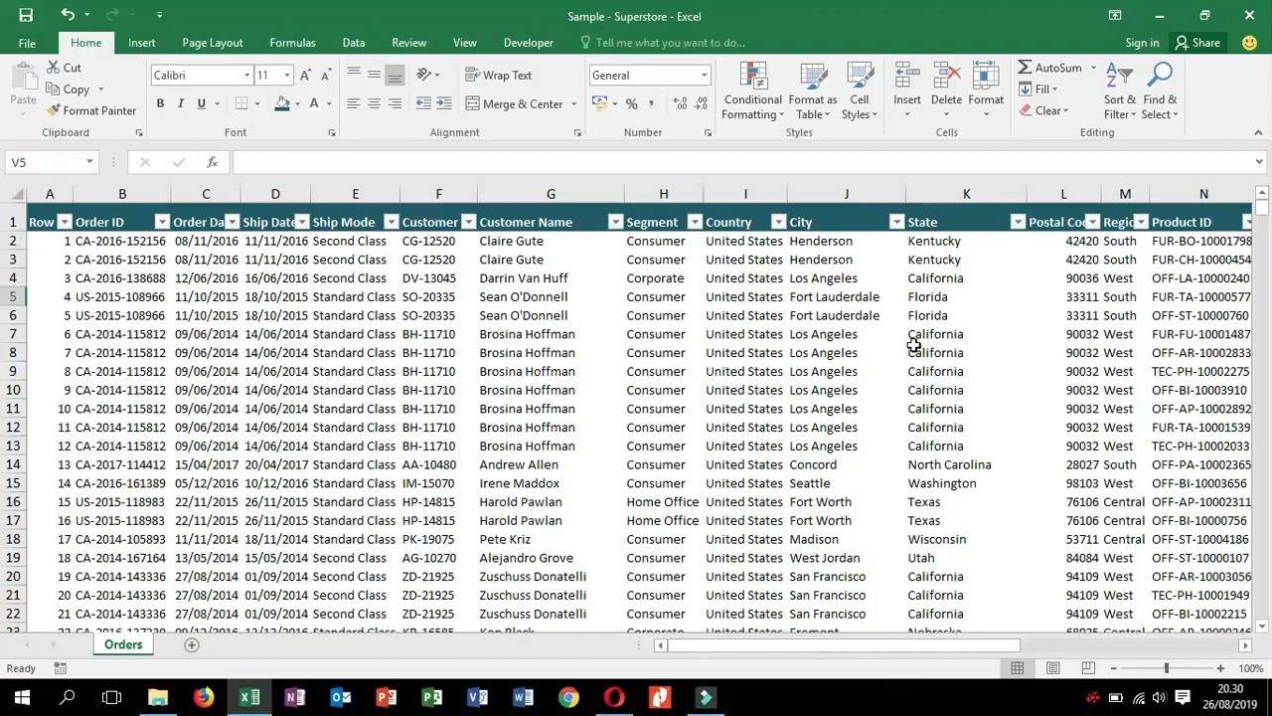Click the Merge & Center button
Screen dimensions: 1272x716
click(x=515, y=103)
